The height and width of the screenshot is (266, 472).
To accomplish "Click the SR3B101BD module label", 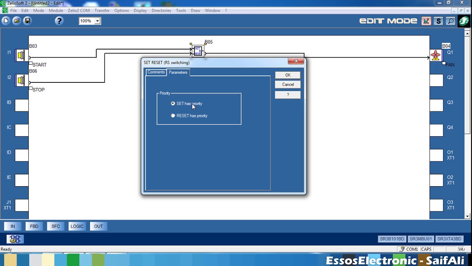I will tap(392, 239).
